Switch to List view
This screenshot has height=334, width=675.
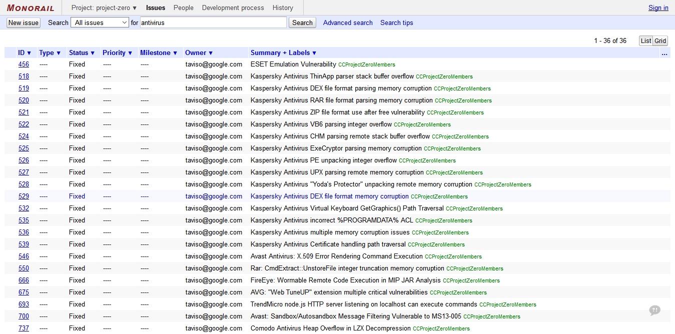click(x=646, y=41)
